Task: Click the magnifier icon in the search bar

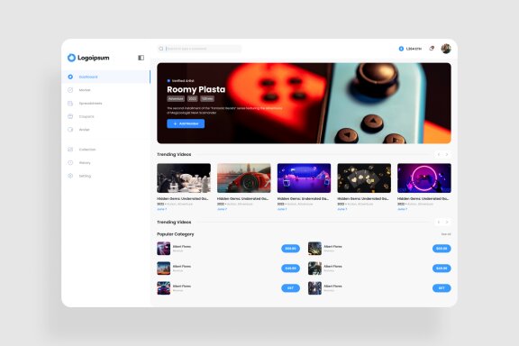Action: 161,49
